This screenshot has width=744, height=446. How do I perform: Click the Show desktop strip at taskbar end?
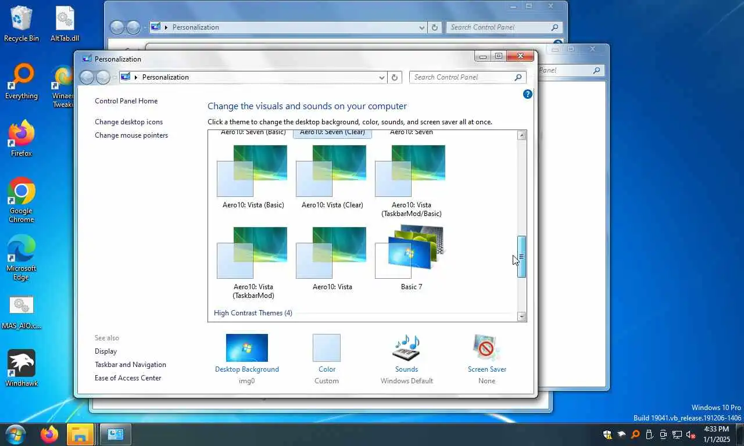pyautogui.click(x=741, y=434)
